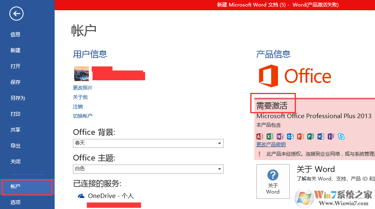Viewport: 375px width, 209px height.
Task: Click the Outlook application icon
Action: click(290, 136)
